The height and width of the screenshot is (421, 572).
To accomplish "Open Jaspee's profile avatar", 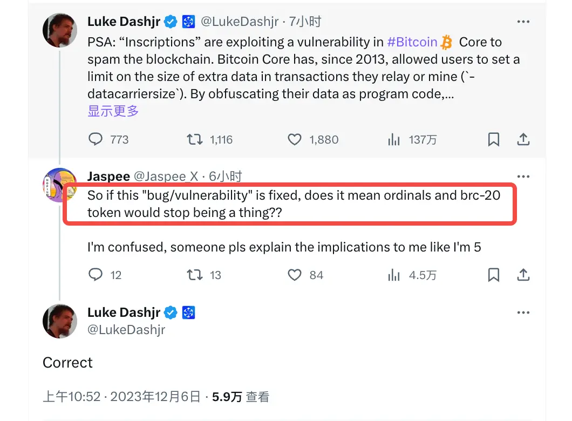I will pos(59,185).
